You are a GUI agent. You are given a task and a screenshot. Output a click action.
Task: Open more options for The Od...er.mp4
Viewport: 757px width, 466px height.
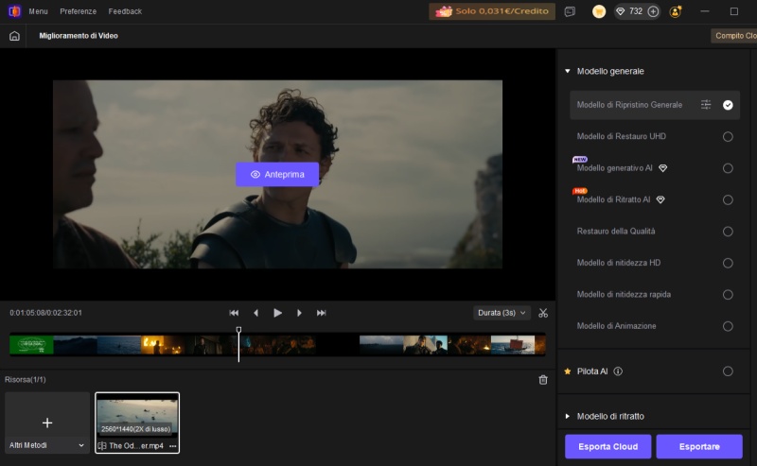click(x=173, y=446)
